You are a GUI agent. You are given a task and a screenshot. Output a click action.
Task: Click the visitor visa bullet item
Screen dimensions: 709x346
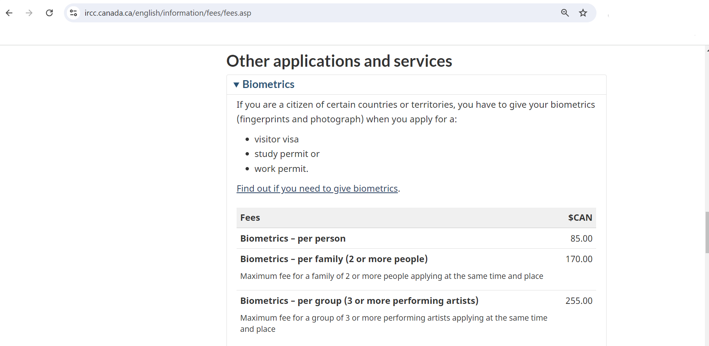(x=277, y=139)
